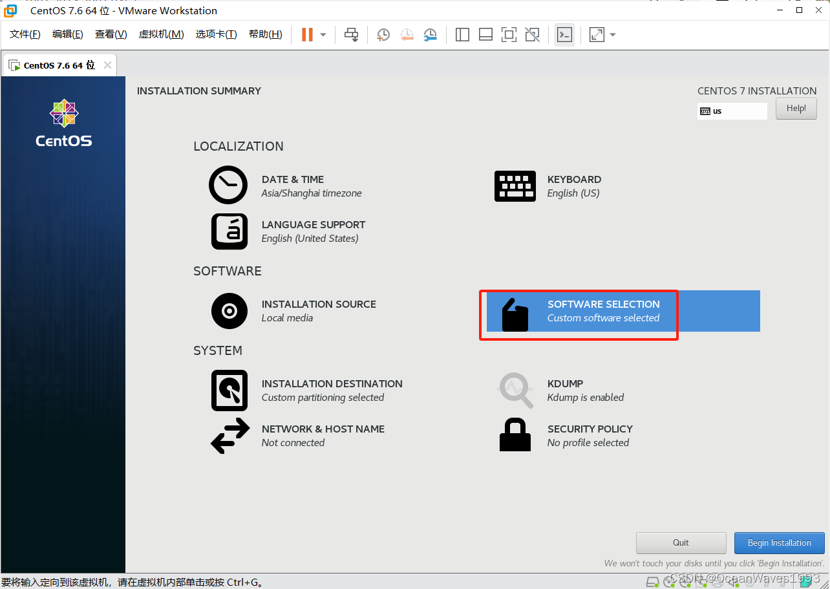Click the 'Local media' text

pos(287,318)
